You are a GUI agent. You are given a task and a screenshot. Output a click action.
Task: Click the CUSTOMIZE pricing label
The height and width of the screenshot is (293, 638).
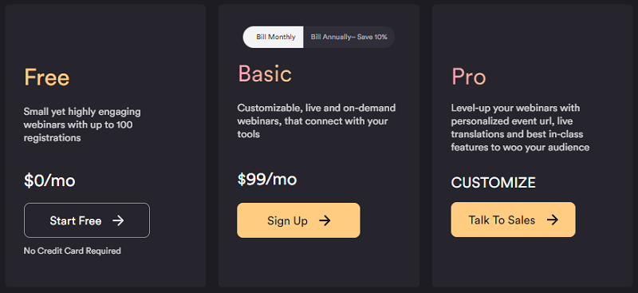tap(493, 183)
